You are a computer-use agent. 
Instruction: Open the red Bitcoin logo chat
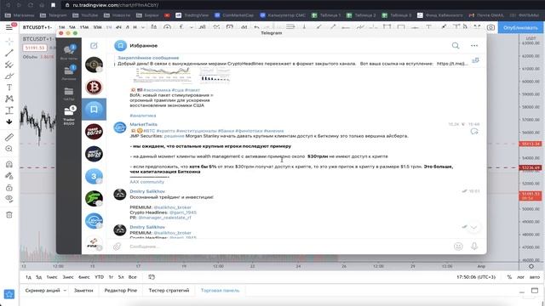[94, 87]
